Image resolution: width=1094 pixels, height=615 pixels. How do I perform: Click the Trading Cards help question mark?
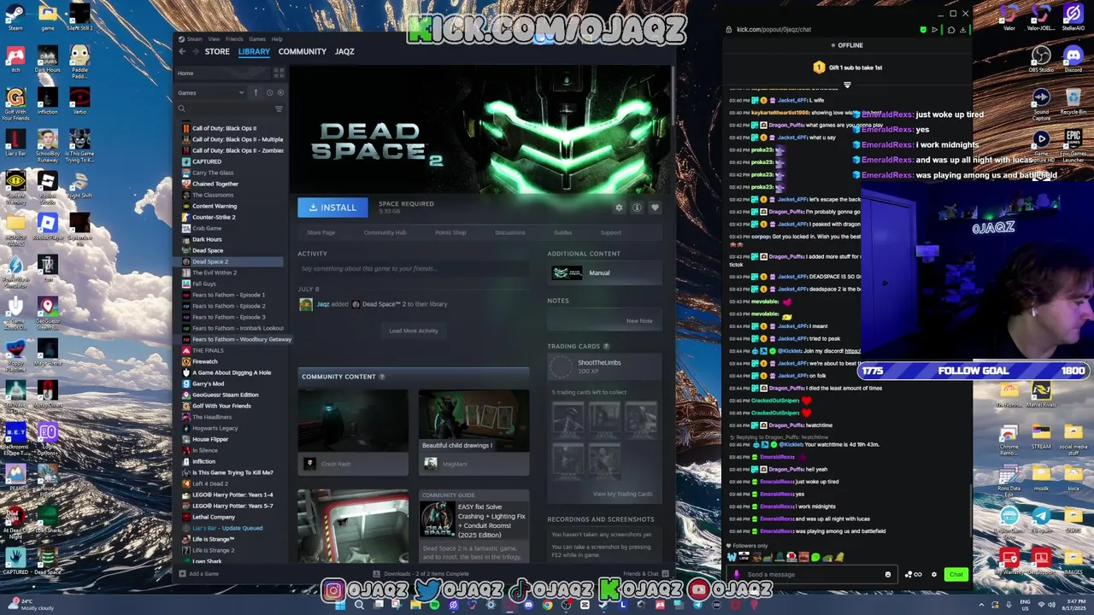click(607, 346)
